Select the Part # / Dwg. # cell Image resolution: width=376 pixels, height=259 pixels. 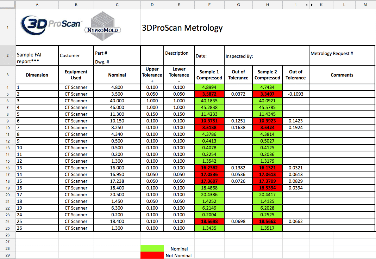117,55
